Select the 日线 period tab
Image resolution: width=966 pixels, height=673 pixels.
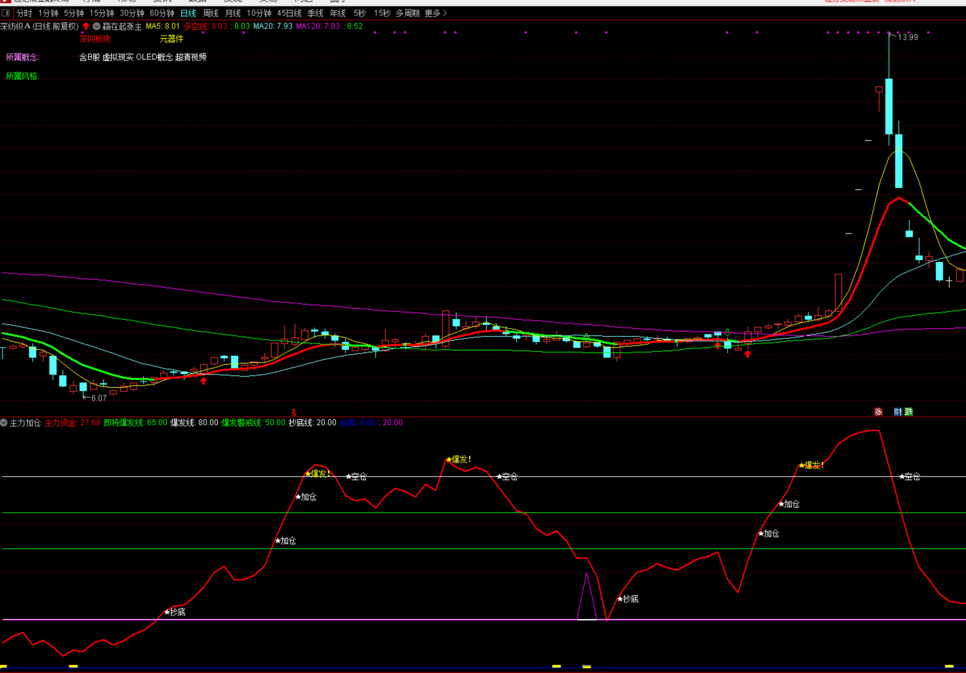[x=188, y=13]
